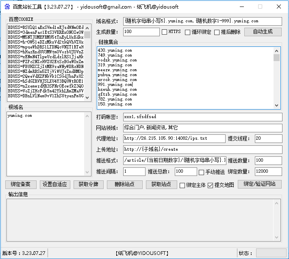Click the cookie list scroll down arrow
The height and width of the screenshot is (259, 289).
87,98
